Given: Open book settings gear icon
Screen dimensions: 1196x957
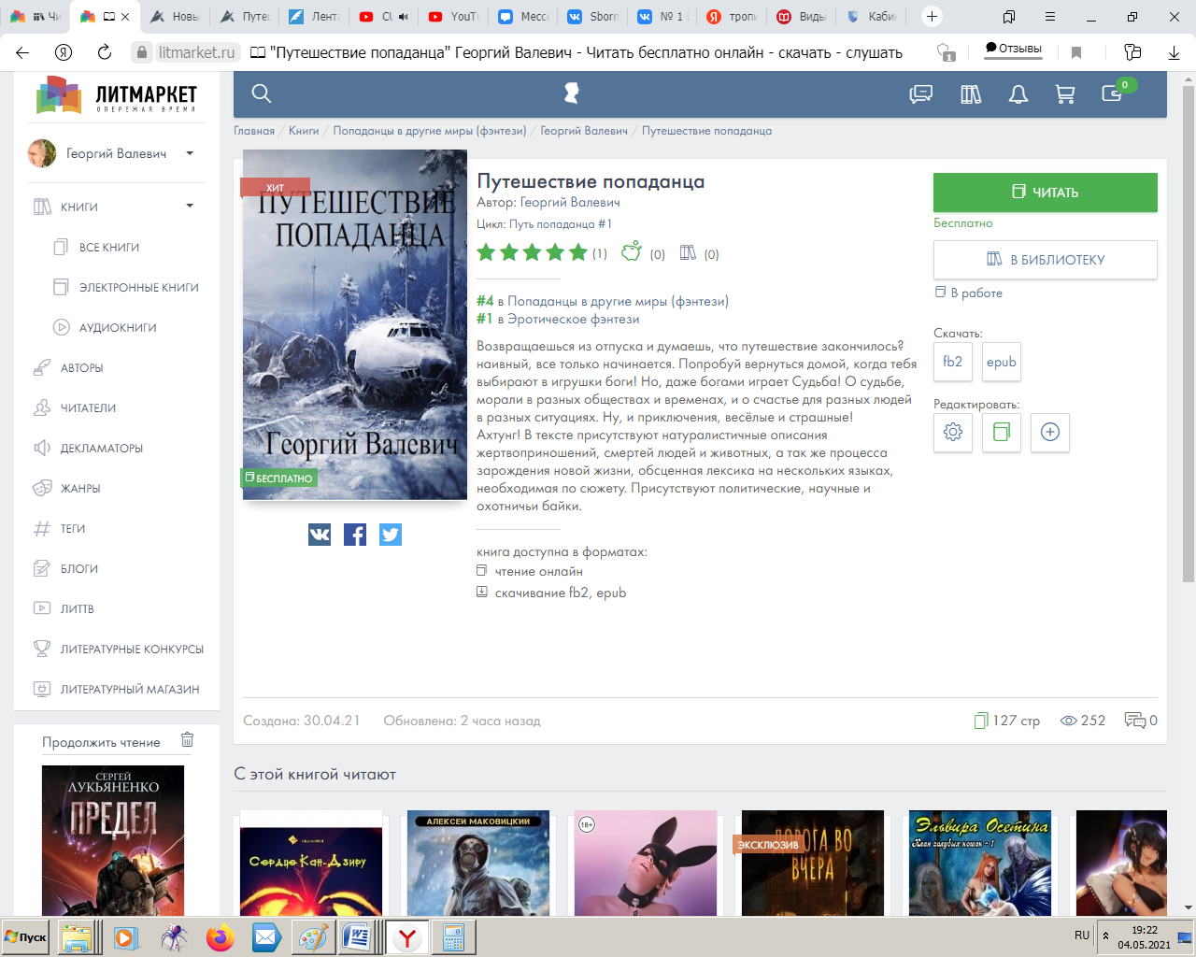Looking at the screenshot, I should pos(953,432).
